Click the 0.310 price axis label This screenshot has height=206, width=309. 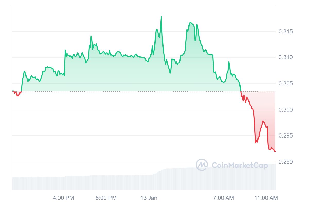(x=286, y=57)
